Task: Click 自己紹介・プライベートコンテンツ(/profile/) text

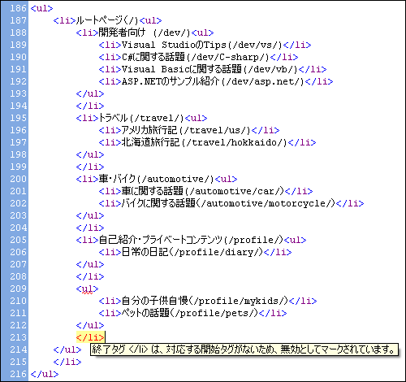Action: (x=192, y=240)
